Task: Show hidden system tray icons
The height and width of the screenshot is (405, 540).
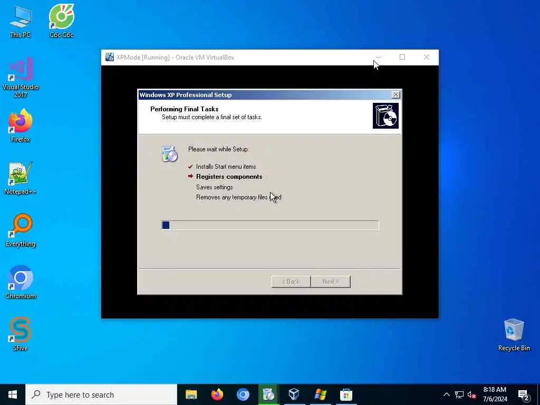Action: 446,394
